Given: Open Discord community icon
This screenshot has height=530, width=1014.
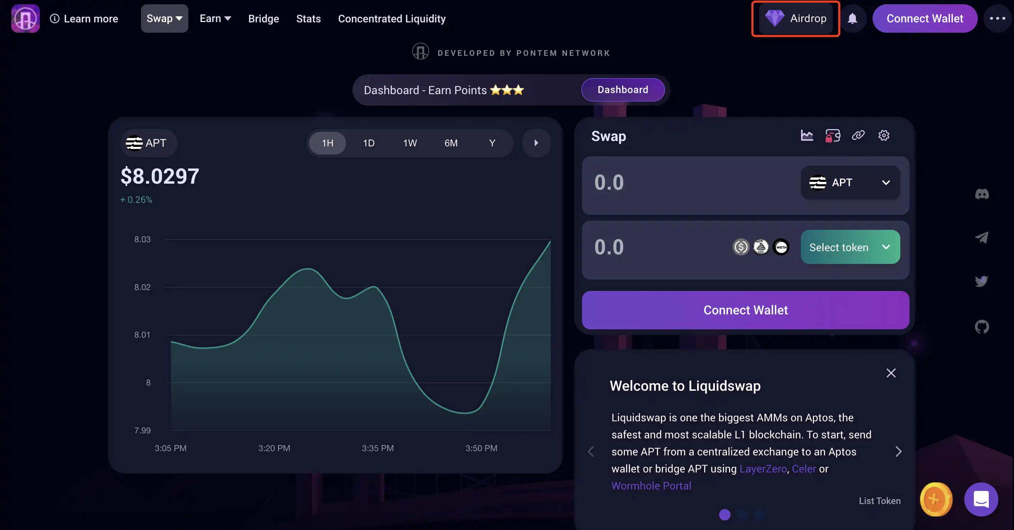Looking at the screenshot, I should click(982, 194).
